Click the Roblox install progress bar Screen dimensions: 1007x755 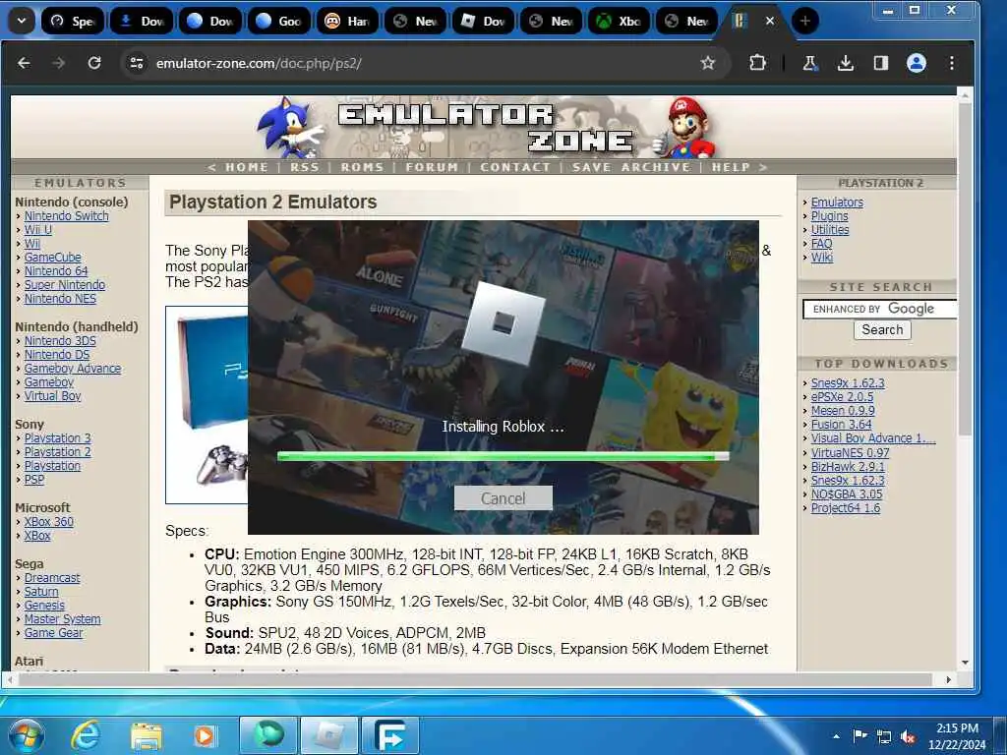tap(503, 456)
